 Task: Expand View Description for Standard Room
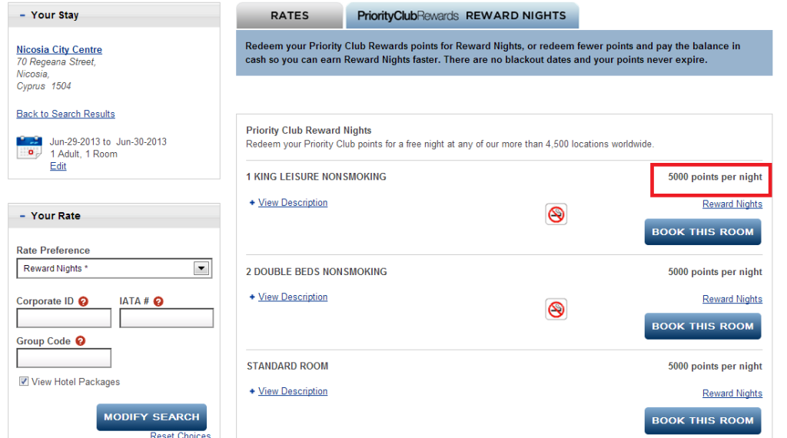[292, 392]
